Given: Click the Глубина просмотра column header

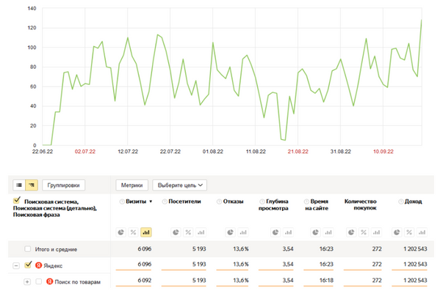Looking at the screenshot, I should (x=273, y=205).
